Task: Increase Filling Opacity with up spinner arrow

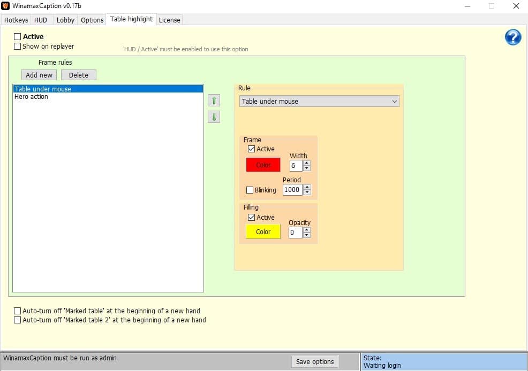Action: 306,230
